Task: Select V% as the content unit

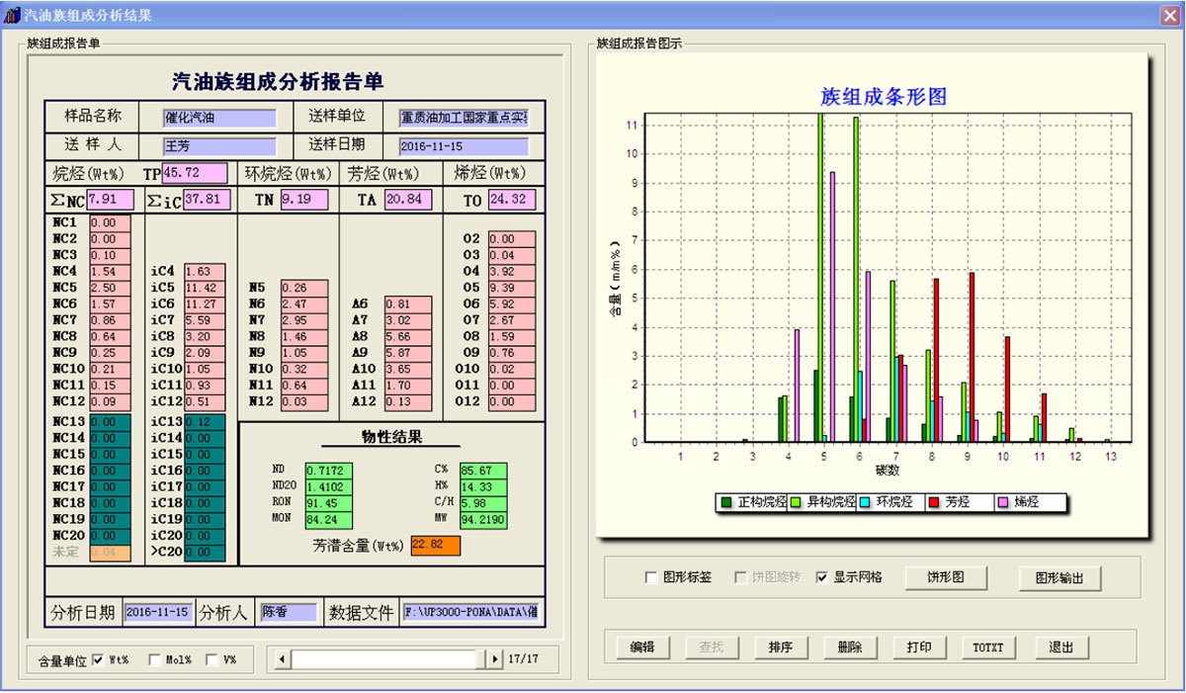Action: [x=212, y=658]
